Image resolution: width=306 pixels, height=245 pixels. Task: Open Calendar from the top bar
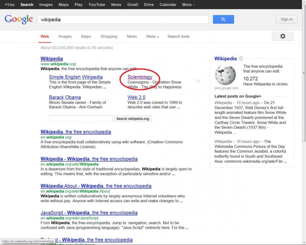click(168, 4)
